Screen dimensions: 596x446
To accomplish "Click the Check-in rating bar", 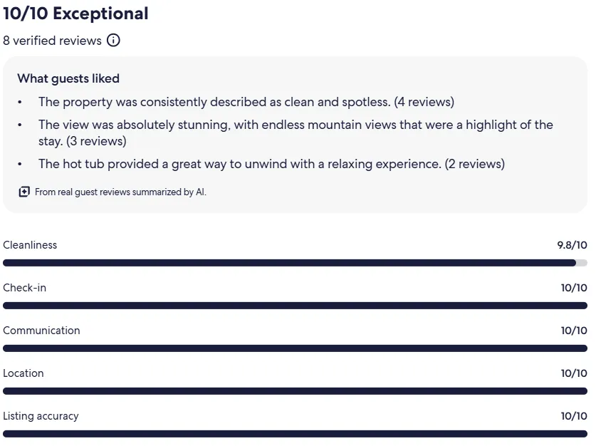I will pos(295,306).
